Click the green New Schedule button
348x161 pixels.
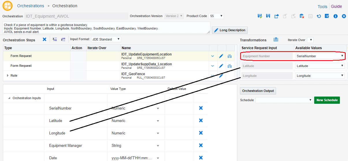point(327,100)
